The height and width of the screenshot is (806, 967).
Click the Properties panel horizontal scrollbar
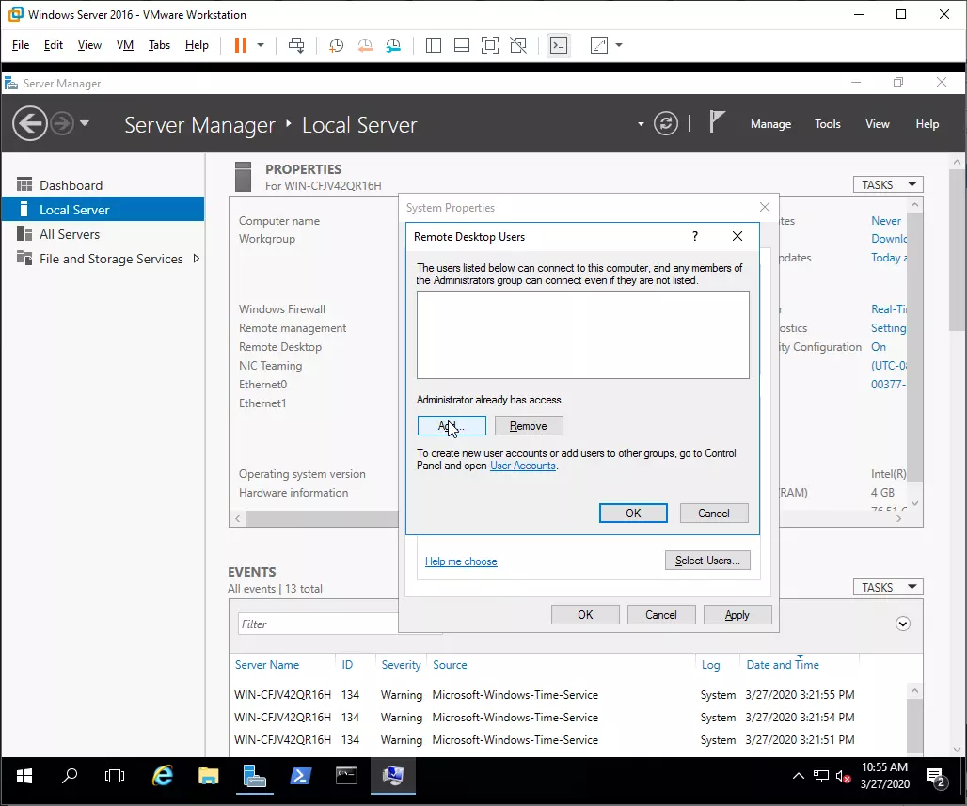click(x=322, y=519)
